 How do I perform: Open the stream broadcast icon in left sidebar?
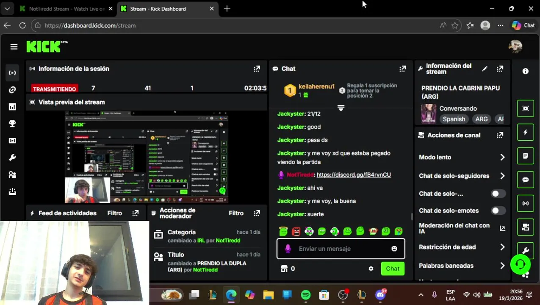click(12, 73)
